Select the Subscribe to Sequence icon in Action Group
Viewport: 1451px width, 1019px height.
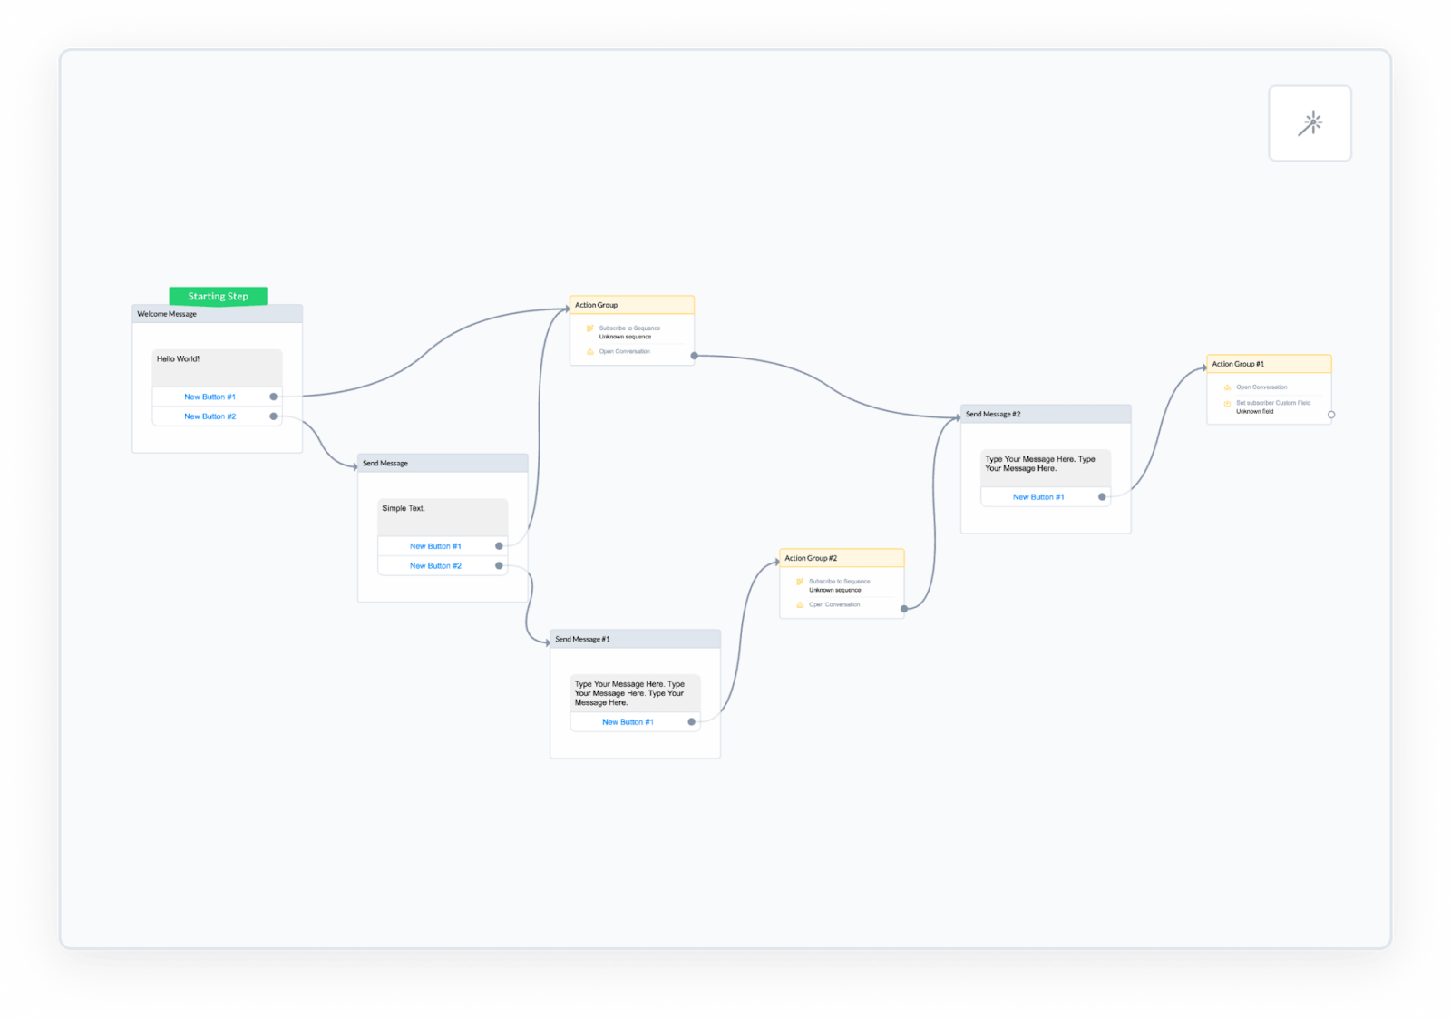point(589,328)
